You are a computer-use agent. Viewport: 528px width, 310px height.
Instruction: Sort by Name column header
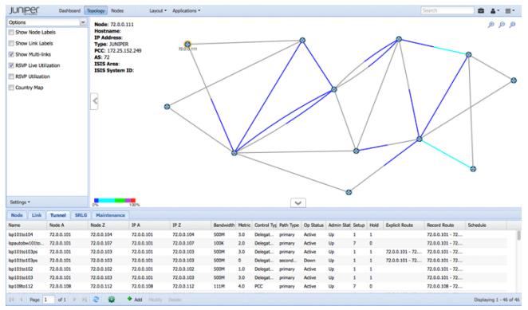tap(26, 226)
